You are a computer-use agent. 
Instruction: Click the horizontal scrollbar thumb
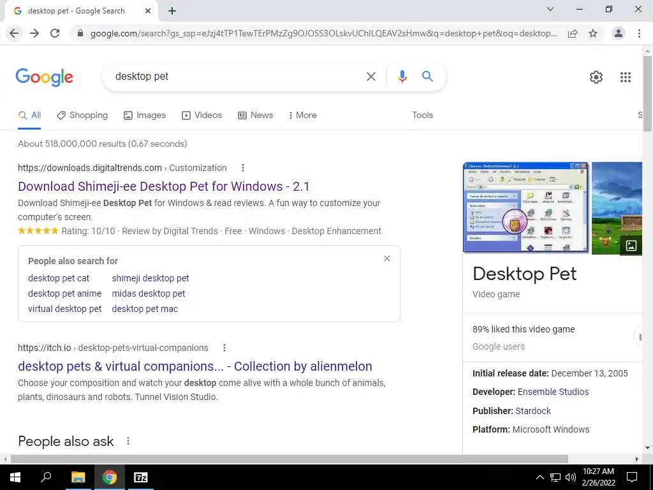point(290,459)
